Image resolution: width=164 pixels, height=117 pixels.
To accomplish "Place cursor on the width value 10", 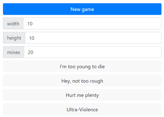I will [x=30, y=24].
